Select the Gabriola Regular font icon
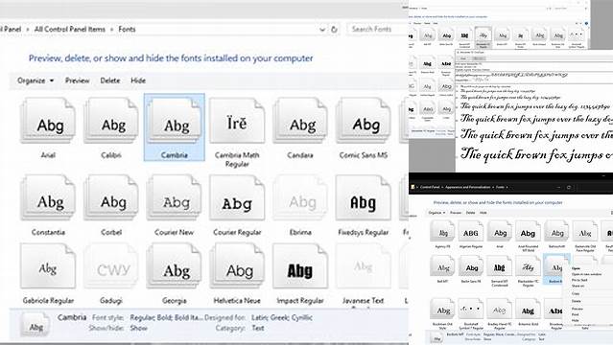The height and width of the screenshot is (345, 613). coord(48,266)
